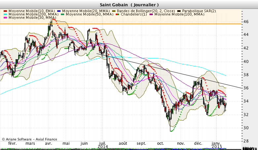Click the green Moyenne Mobile(50, MMA) legend swatch
Screen dimensions: 258x150
tap(63, 14)
